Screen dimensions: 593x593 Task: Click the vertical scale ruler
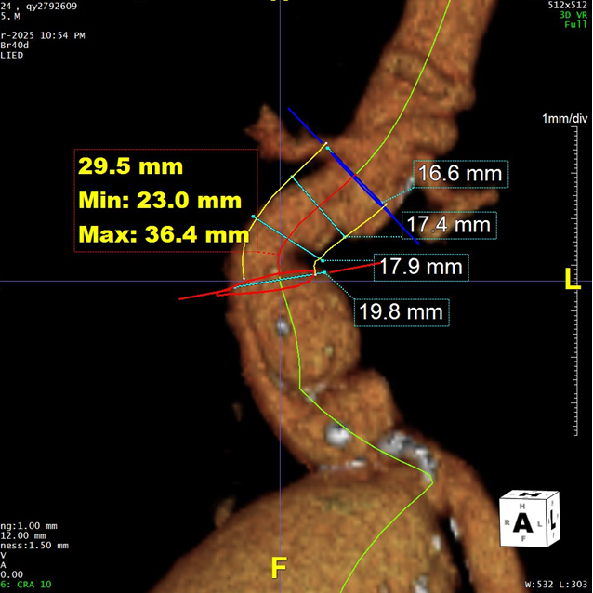point(574,282)
